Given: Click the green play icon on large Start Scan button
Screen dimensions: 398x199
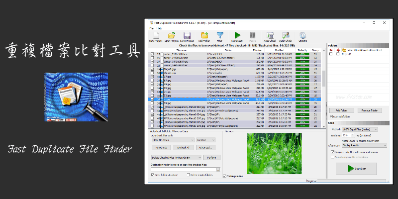Looking at the screenshot, I should [x=351, y=169].
